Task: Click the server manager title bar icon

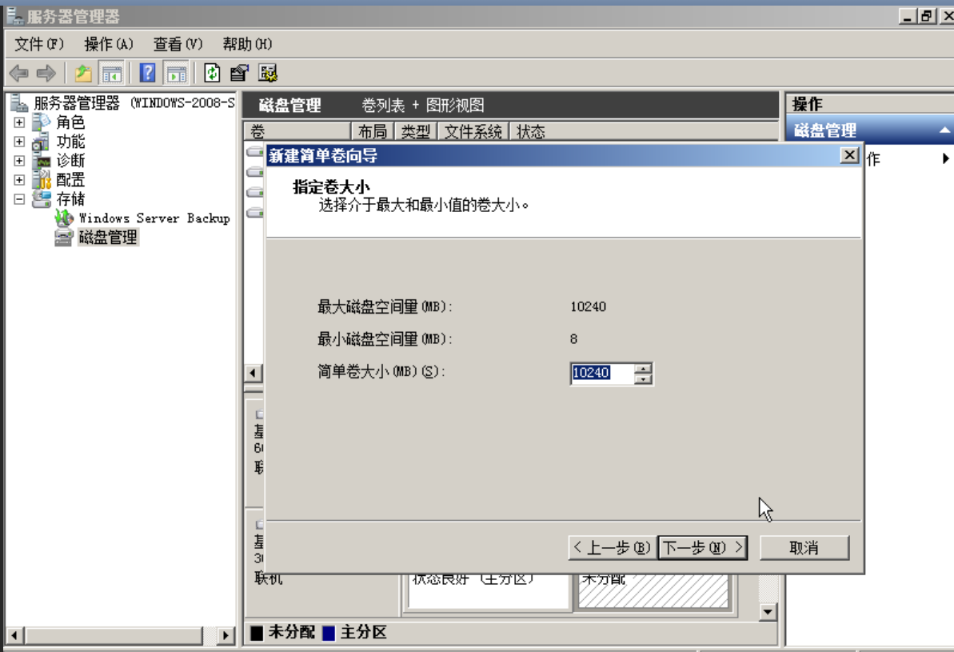Action: tap(14, 16)
